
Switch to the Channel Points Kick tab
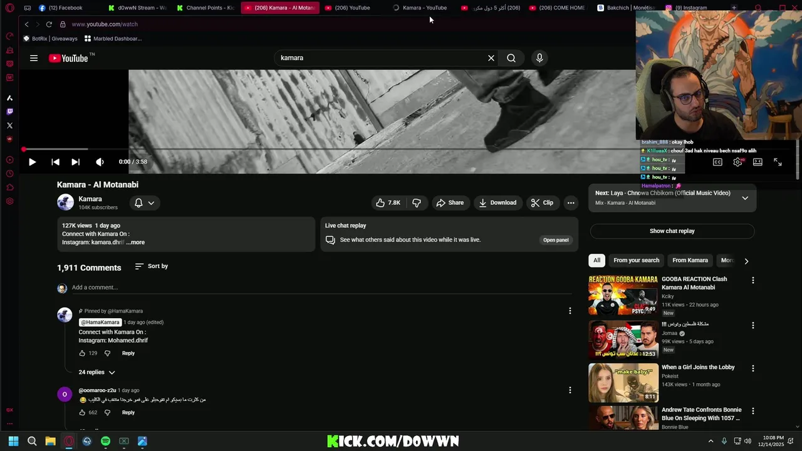click(206, 8)
